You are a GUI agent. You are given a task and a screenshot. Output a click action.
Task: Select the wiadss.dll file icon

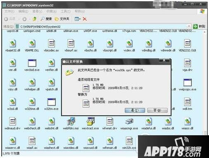168,121
